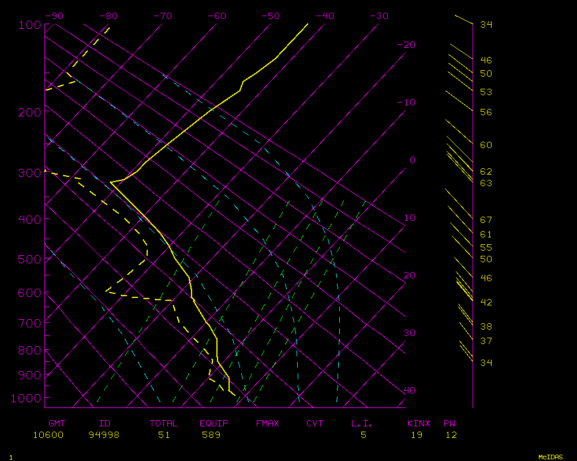This screenshot has width=577, height=461.
Task: Click the TOTAL index value 51
Action: [164, 435]
